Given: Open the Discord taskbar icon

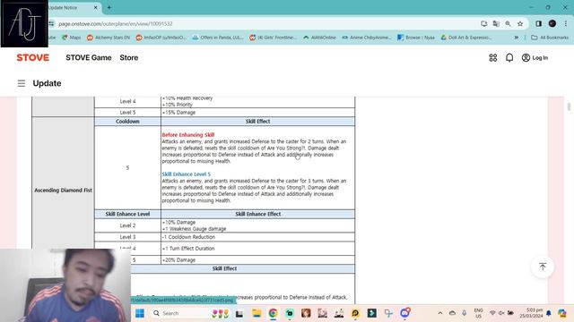Looking at the screenshot, I should point(404,313).
